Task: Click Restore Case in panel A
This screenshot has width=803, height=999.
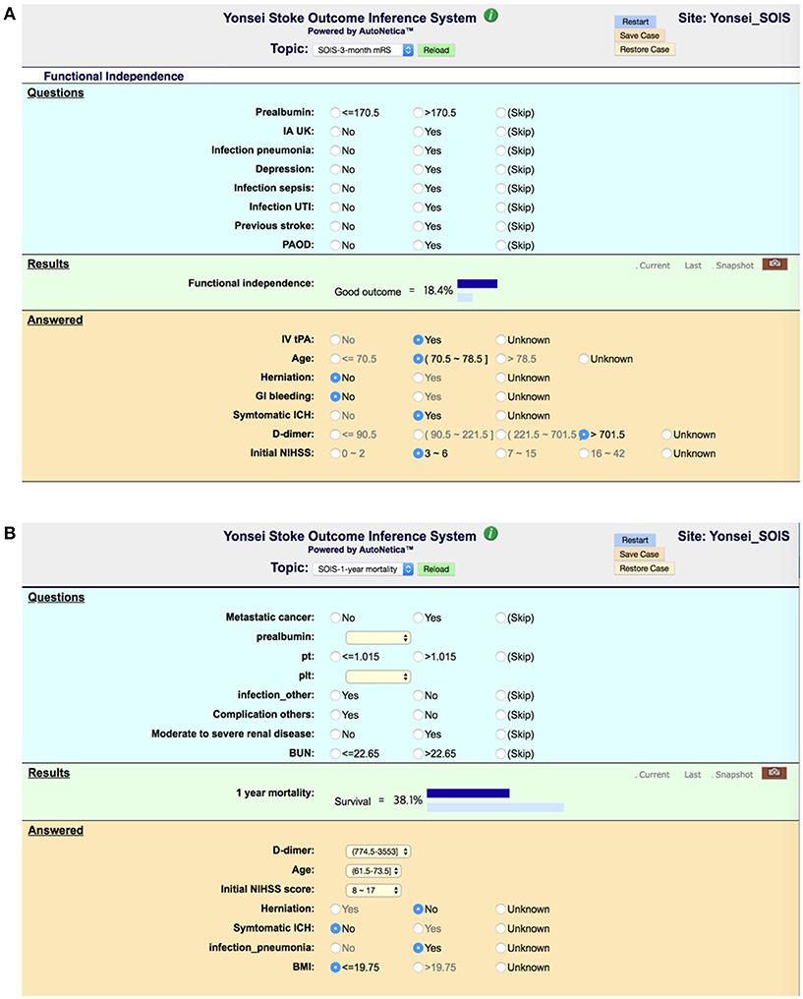Action: pyautogui.click(x=645, y=50)
